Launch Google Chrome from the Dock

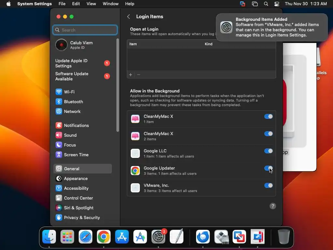104,237
